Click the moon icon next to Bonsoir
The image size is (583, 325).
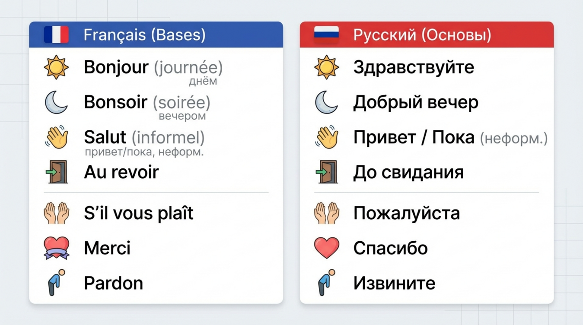[56, 103]
